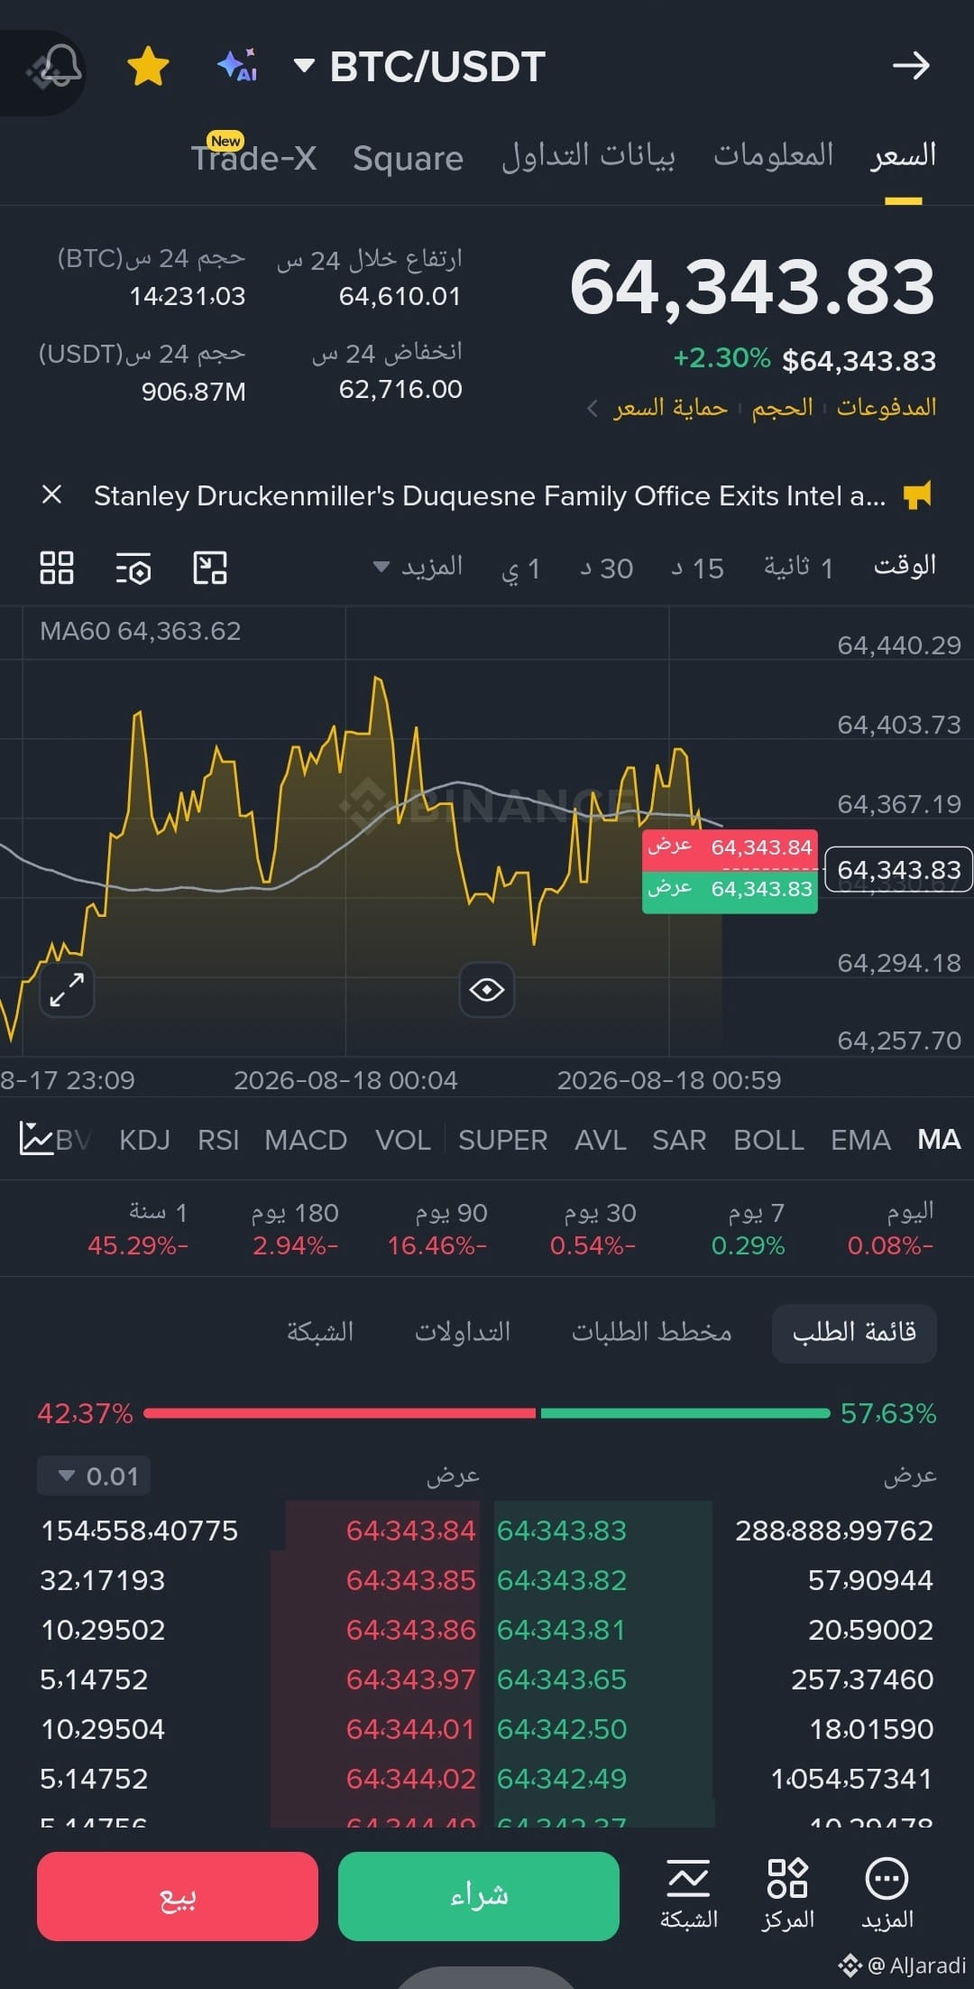974x1989 pixels.
Task: Tap the green شراء buy button
Action: [479, 1896]
